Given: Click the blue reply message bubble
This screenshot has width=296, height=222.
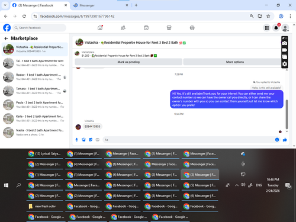Looking at the screenshot, I should coord(227,99).
